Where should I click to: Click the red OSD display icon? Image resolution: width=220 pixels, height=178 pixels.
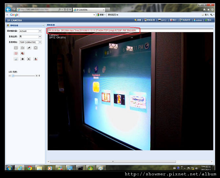16,53
